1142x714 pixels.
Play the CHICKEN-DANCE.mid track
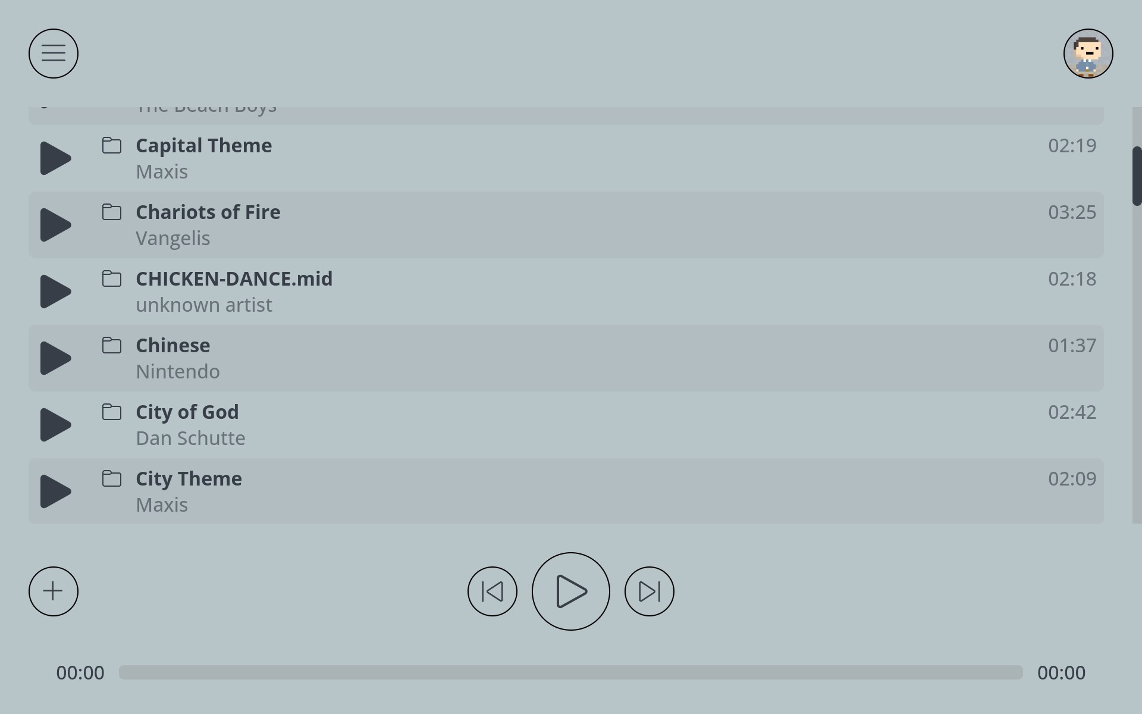tap(55, 292)
